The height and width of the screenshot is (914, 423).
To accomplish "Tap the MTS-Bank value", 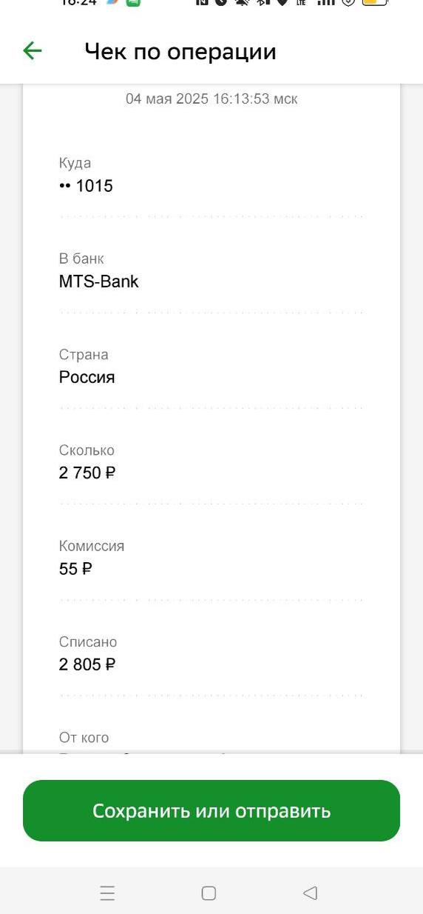I will (99, 281).
